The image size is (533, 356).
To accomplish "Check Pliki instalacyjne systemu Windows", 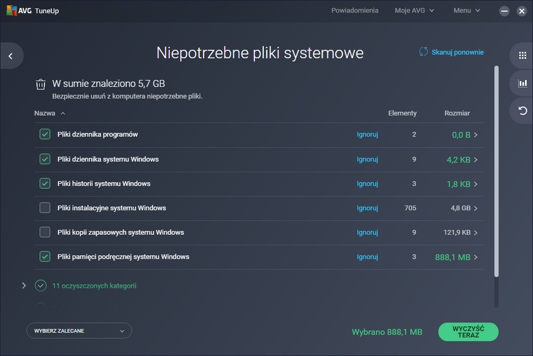I will pyautogui.click(x=45, y=208).
